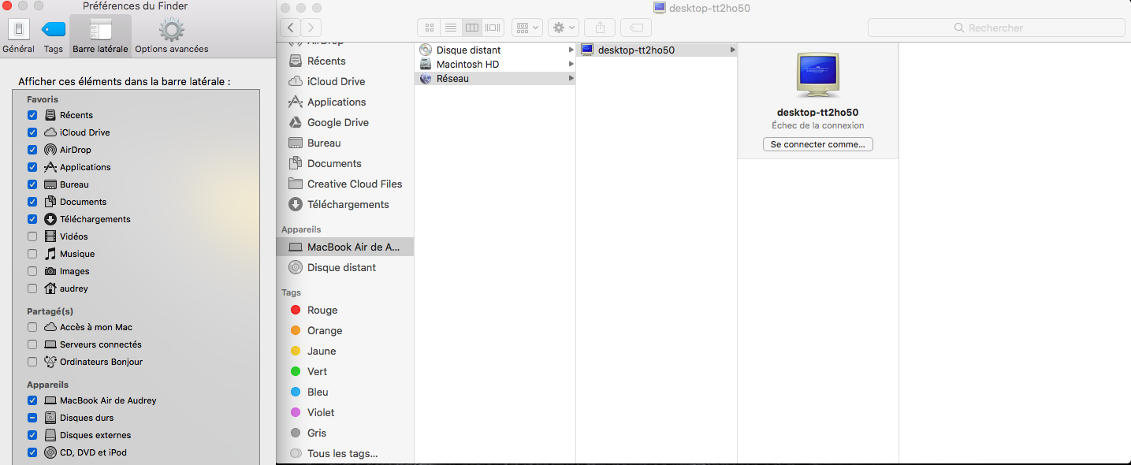Enable the Serveurs connectés checkbox

[x=32, y=344]
